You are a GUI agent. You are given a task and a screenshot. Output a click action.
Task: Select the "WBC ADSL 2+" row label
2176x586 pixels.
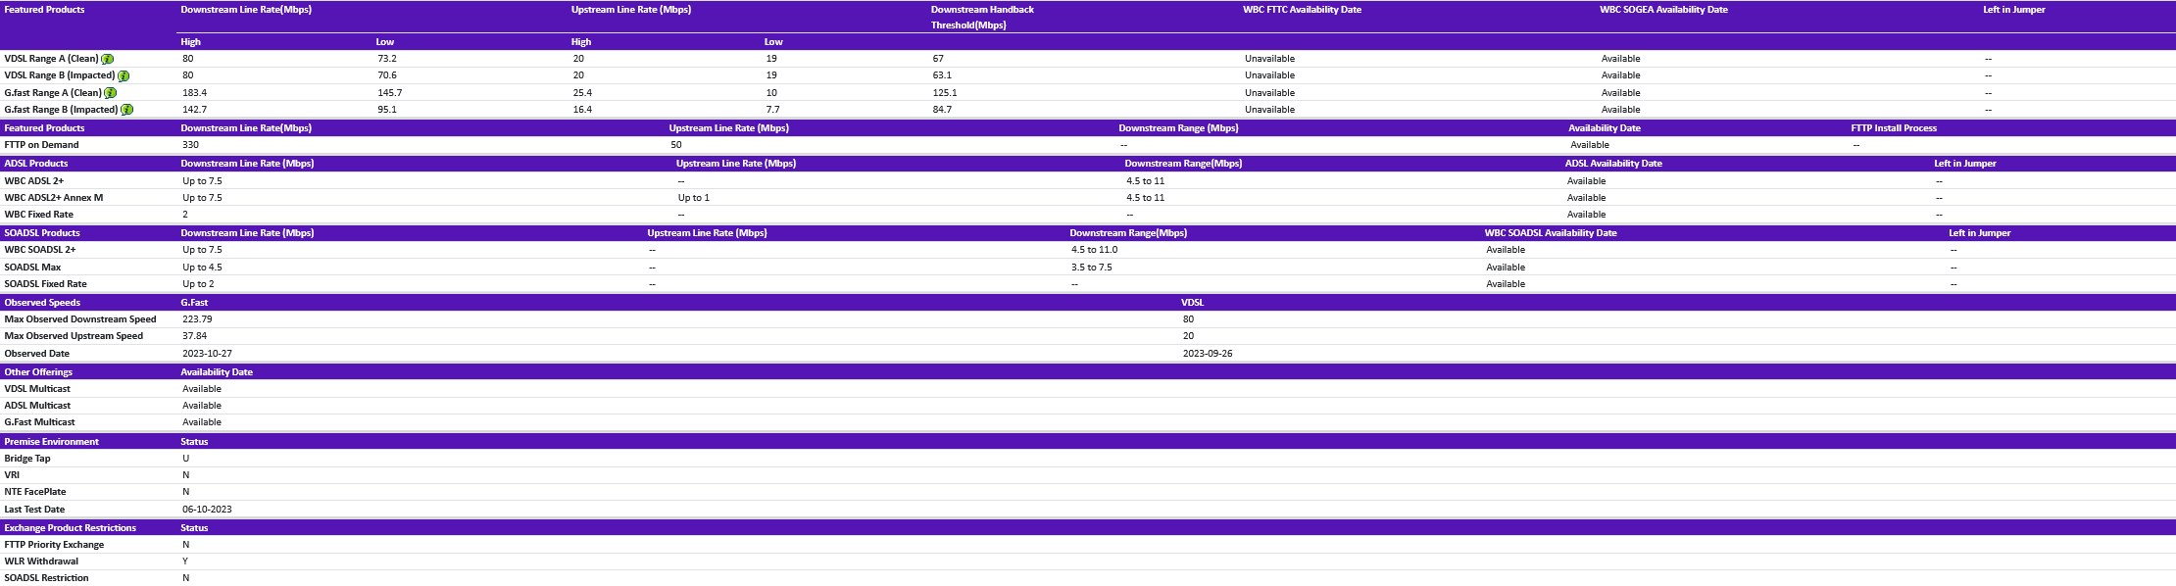pos(34,181)
